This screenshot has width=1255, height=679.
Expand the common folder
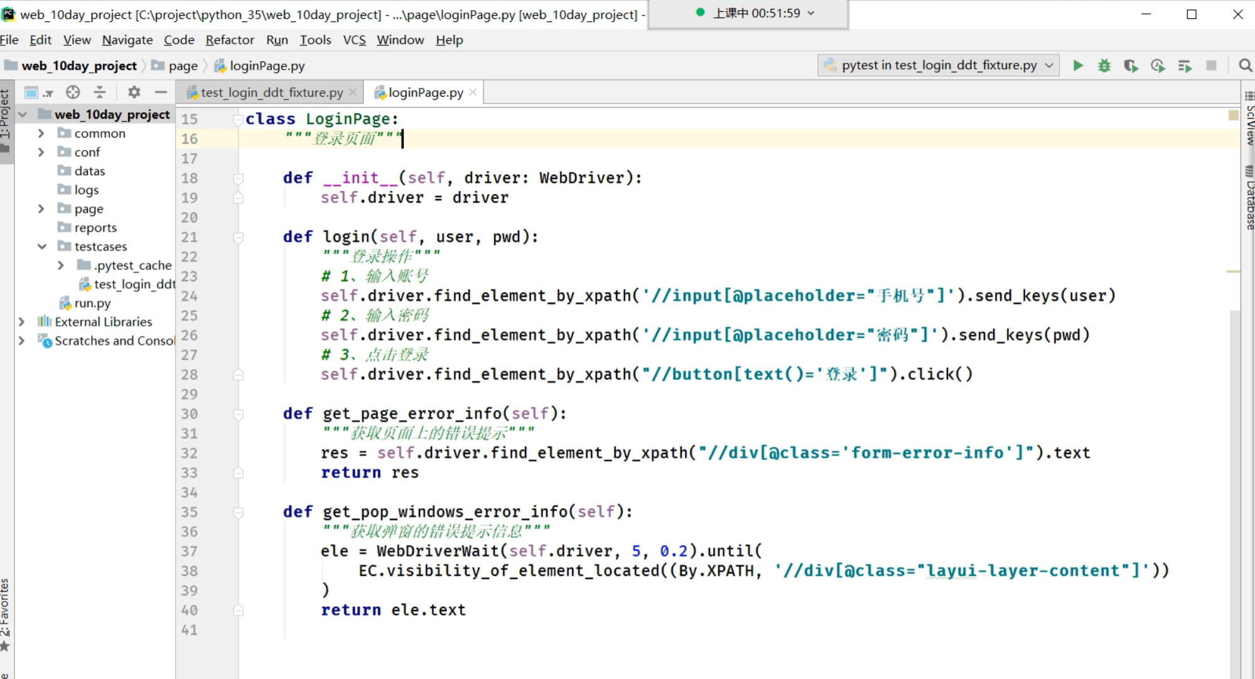pos(41,133)
